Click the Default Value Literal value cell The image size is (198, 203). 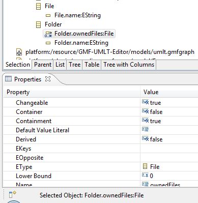tap(169, 130)
